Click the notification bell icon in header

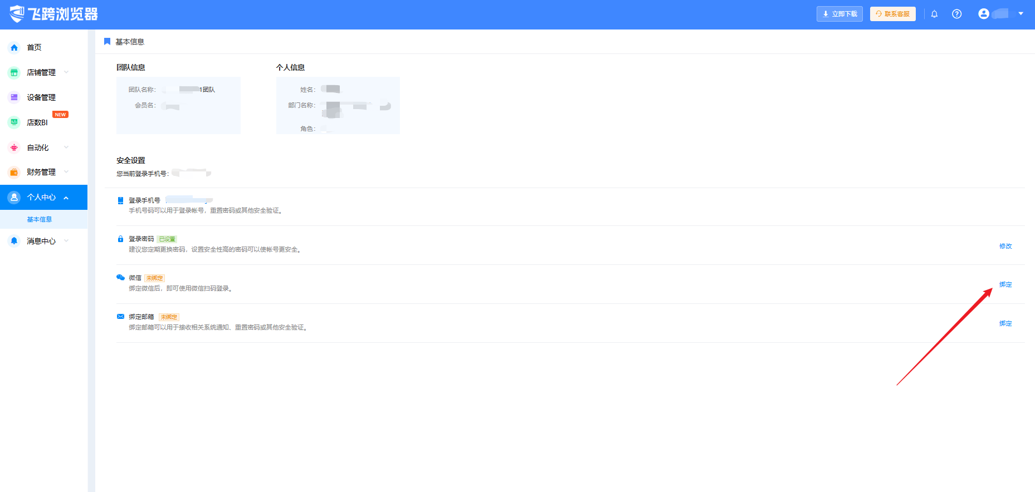934,14
